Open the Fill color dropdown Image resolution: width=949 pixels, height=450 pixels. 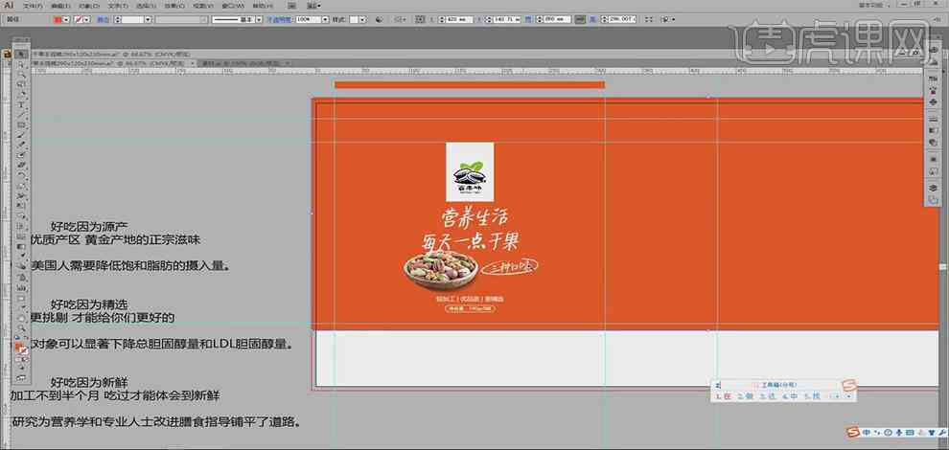pyautogui.click(x=66, y=19)
